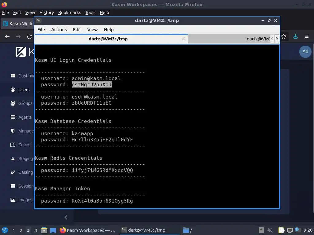Click the clock showing 9:20
This screenshot has height=235, width=314.
[x=308, y=230]
